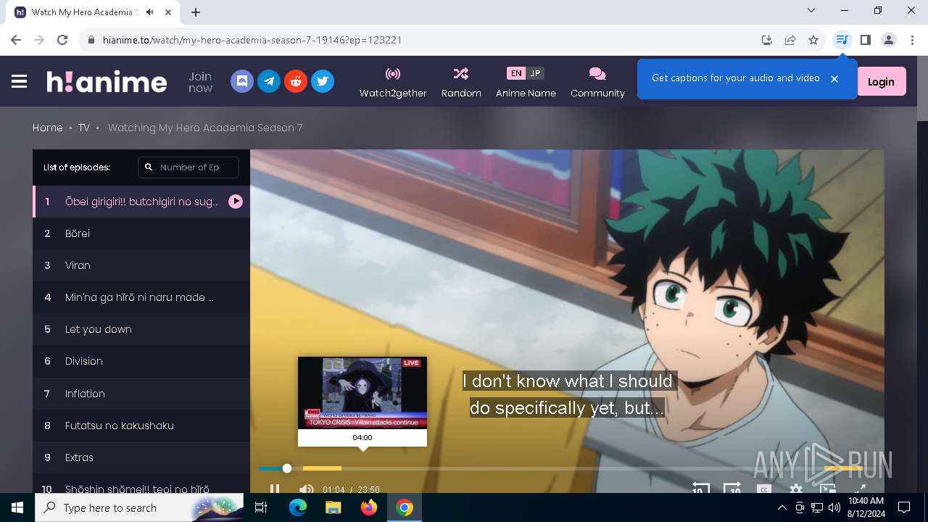Open a new Chrome tab
This screenshot has width=928, height=522.
coord(196,12)
